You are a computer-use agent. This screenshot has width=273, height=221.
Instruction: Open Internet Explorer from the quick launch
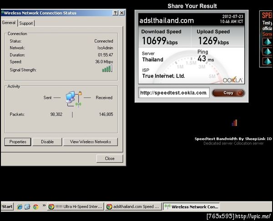pyautogui.click(x=20, y=207)
